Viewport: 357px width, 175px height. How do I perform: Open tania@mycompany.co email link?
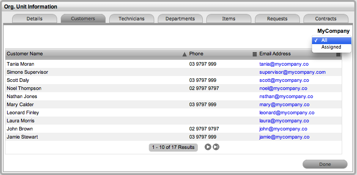(x=284, y=64)
